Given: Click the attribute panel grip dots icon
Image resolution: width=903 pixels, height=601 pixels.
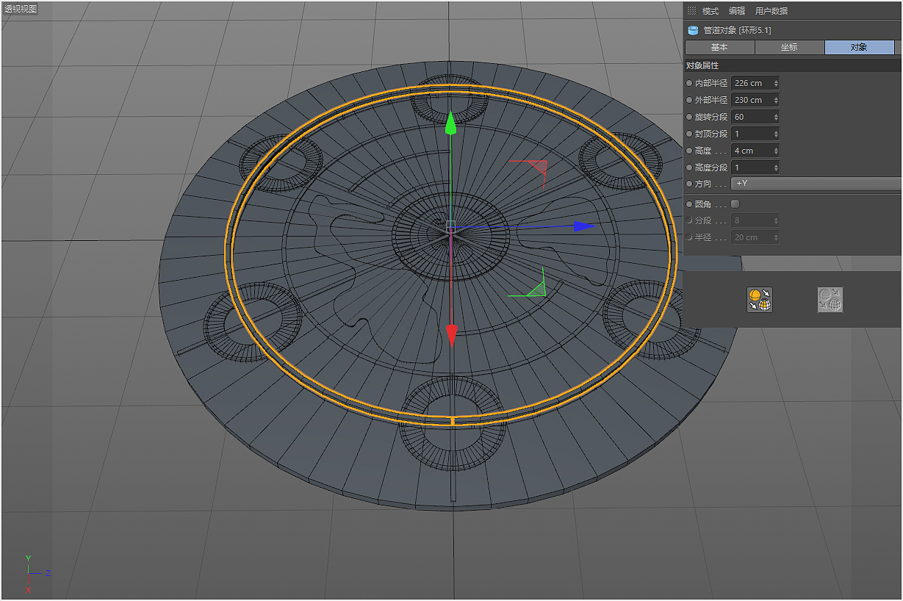Looking at the screenshot, I should click(691, 11).
